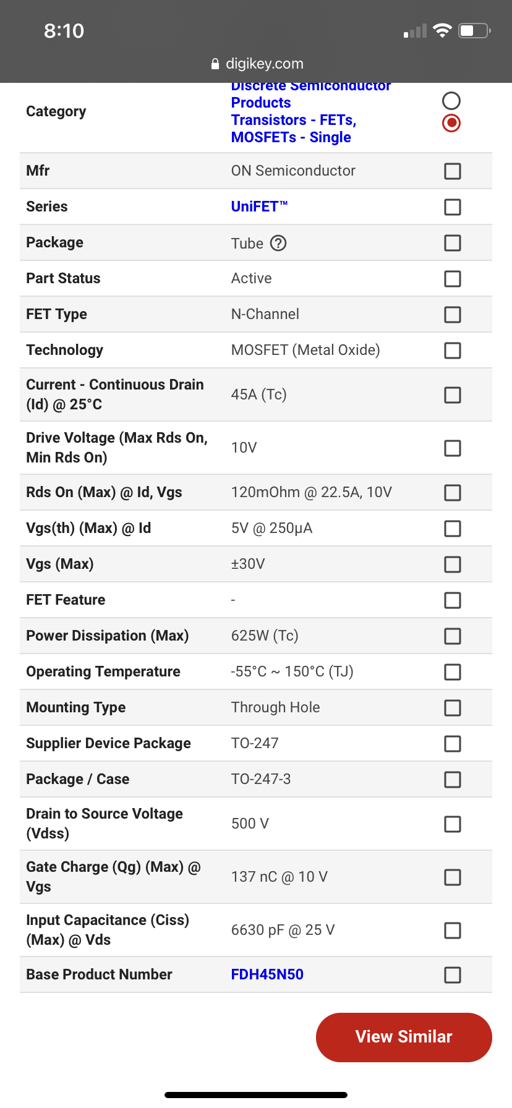
Task: Open Transistors - FETs, MOSFETs - Single link
Action: click(x=294, y=129)
